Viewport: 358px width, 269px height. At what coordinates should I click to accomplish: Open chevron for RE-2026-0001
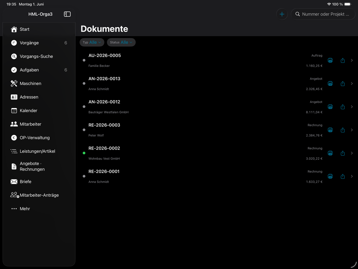352,176
